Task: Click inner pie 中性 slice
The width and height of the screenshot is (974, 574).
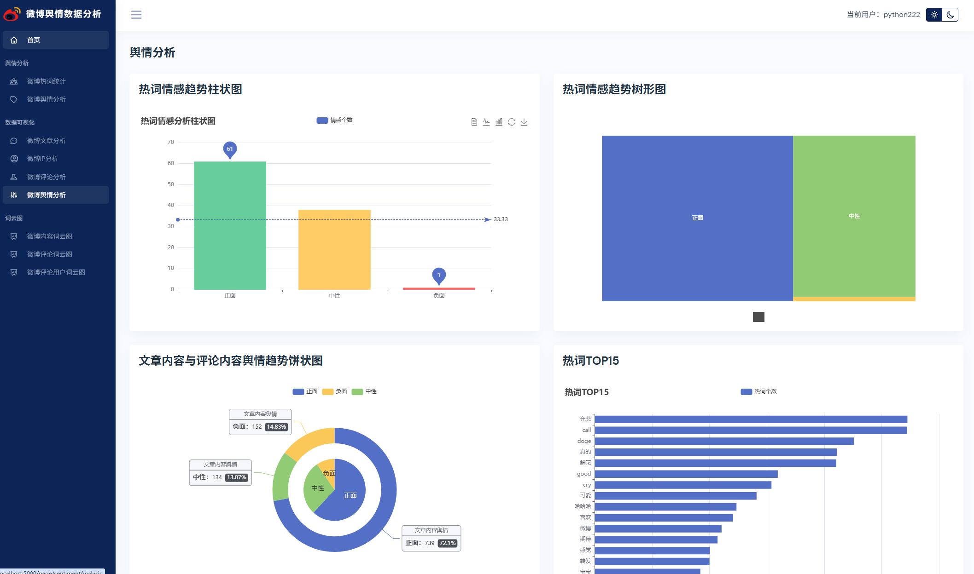Action: [x=316, y=488]
